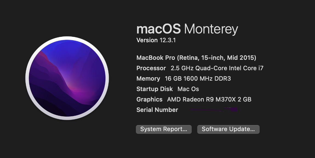Select the 2.5 GHz Quad-Core Intel Core i7 value

click(x=217, y=68)
